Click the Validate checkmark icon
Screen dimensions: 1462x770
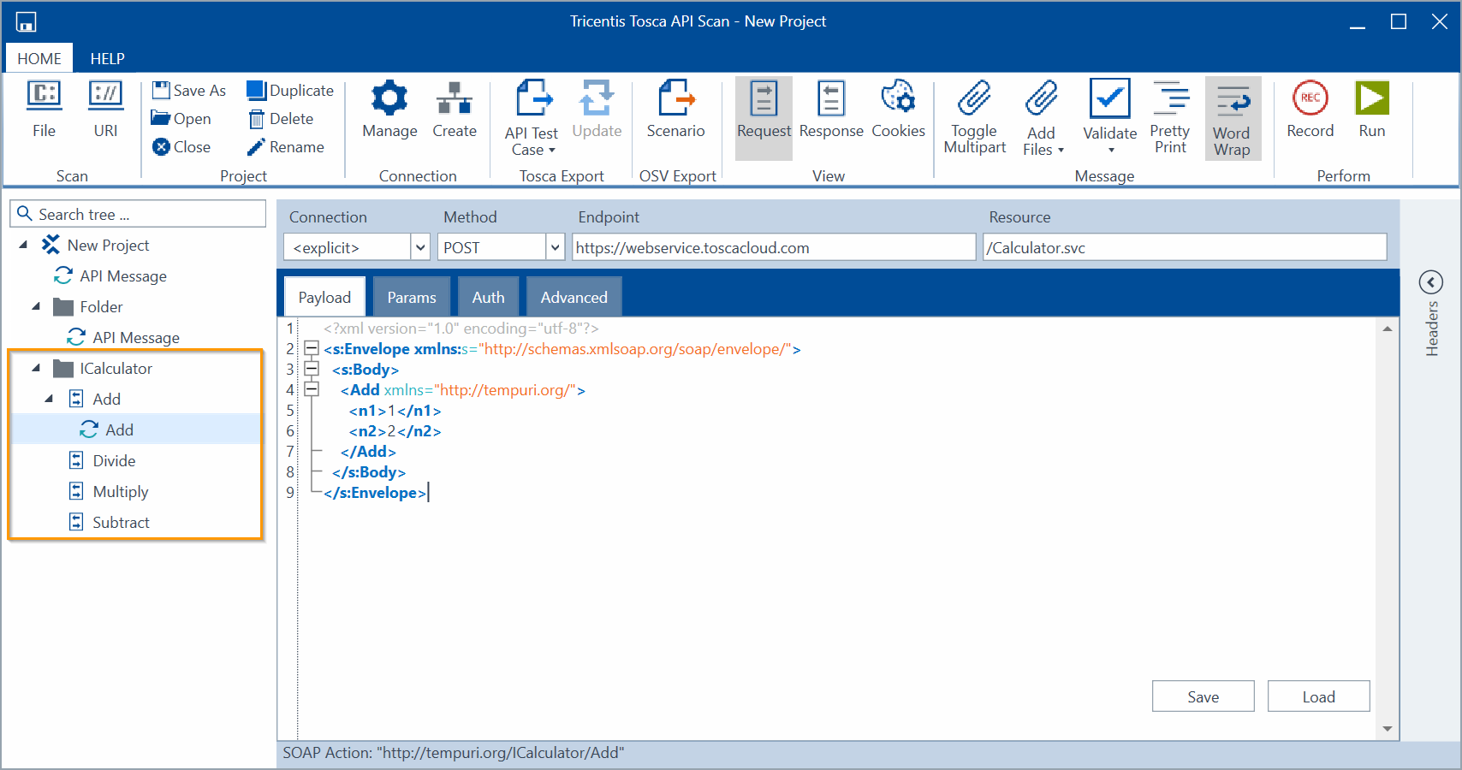point(1109,99)
